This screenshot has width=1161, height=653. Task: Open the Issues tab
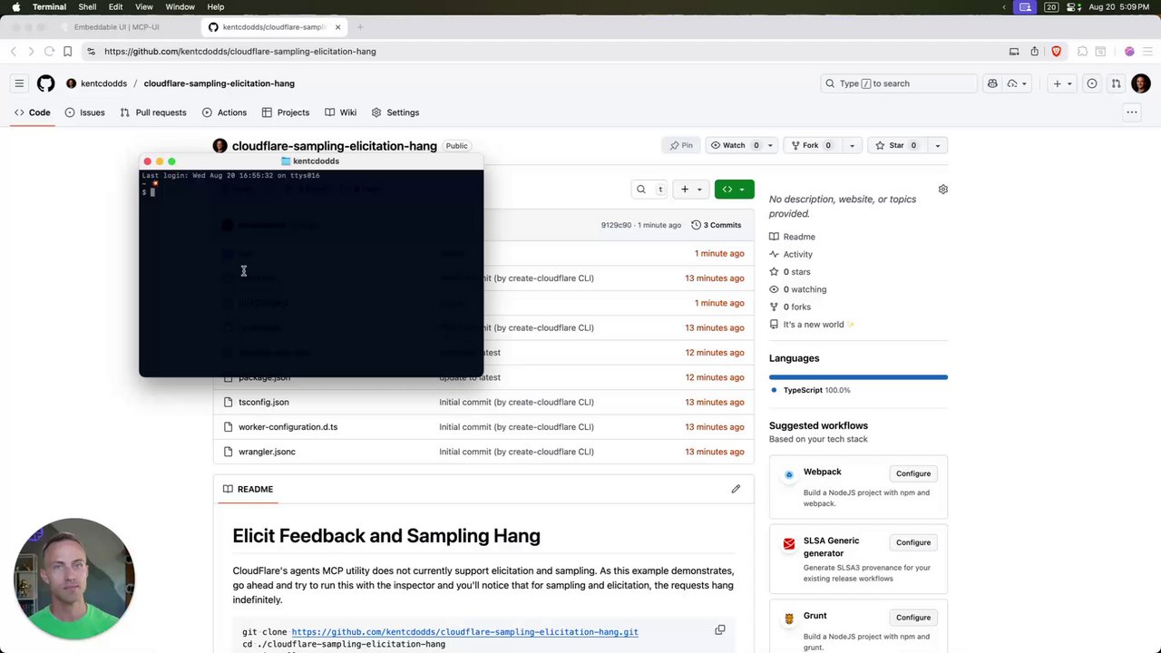pyautogui.click(x=84, y=112)
